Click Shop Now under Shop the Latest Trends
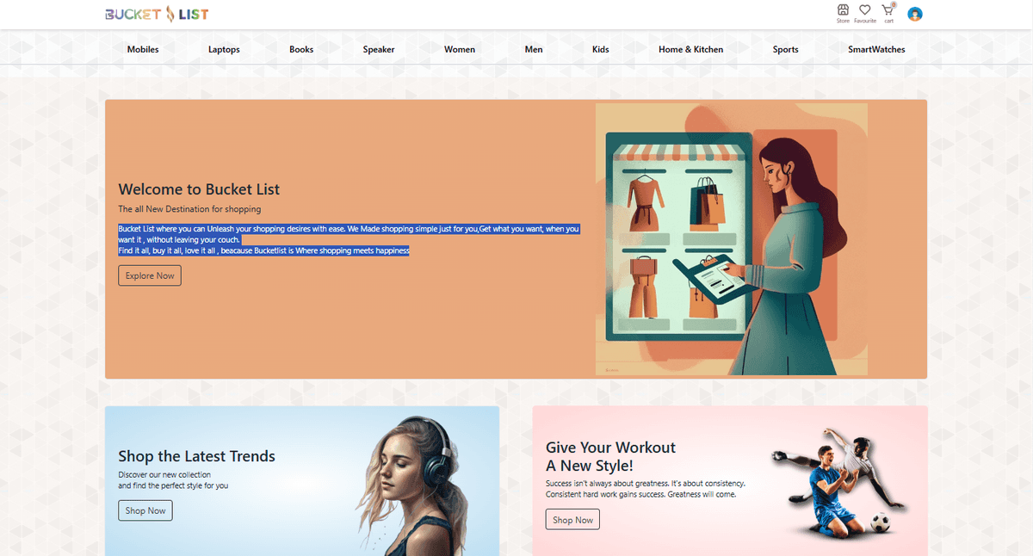The height and width of the screenshot is (556, 1033). (x=145, y=510)
